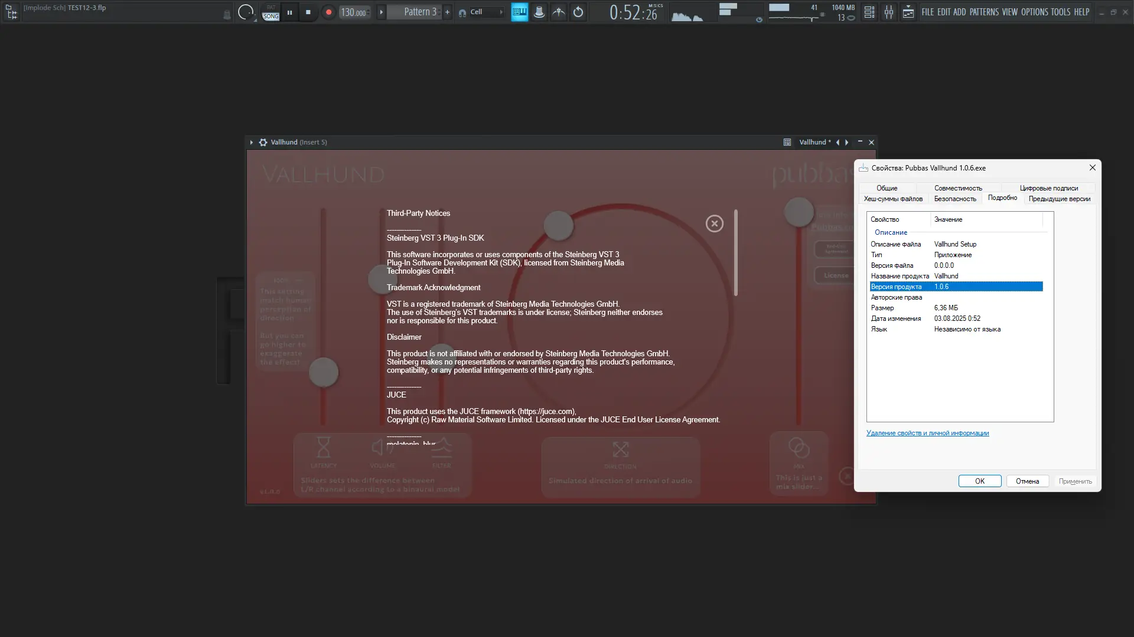
Task: Expand the Vallhund plugin menu arrow
Action: pos(252,142)
